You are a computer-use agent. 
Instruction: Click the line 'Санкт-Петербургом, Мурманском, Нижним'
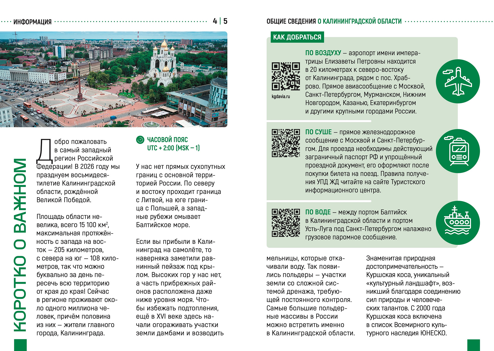[x=365, y=95]
